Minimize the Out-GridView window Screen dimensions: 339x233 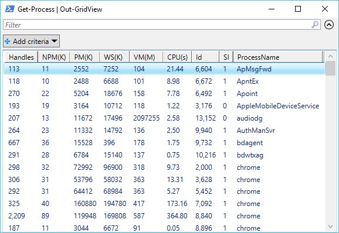point(272,9)
